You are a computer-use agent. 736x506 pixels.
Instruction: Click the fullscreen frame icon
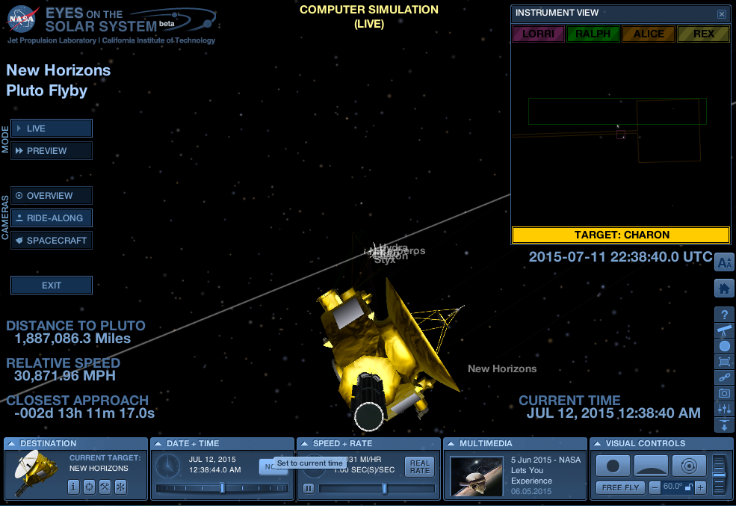pyautogui.click(x=724, y=362)
